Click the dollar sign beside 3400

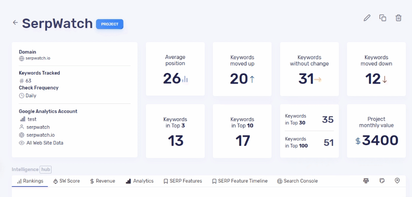(358, 141)
